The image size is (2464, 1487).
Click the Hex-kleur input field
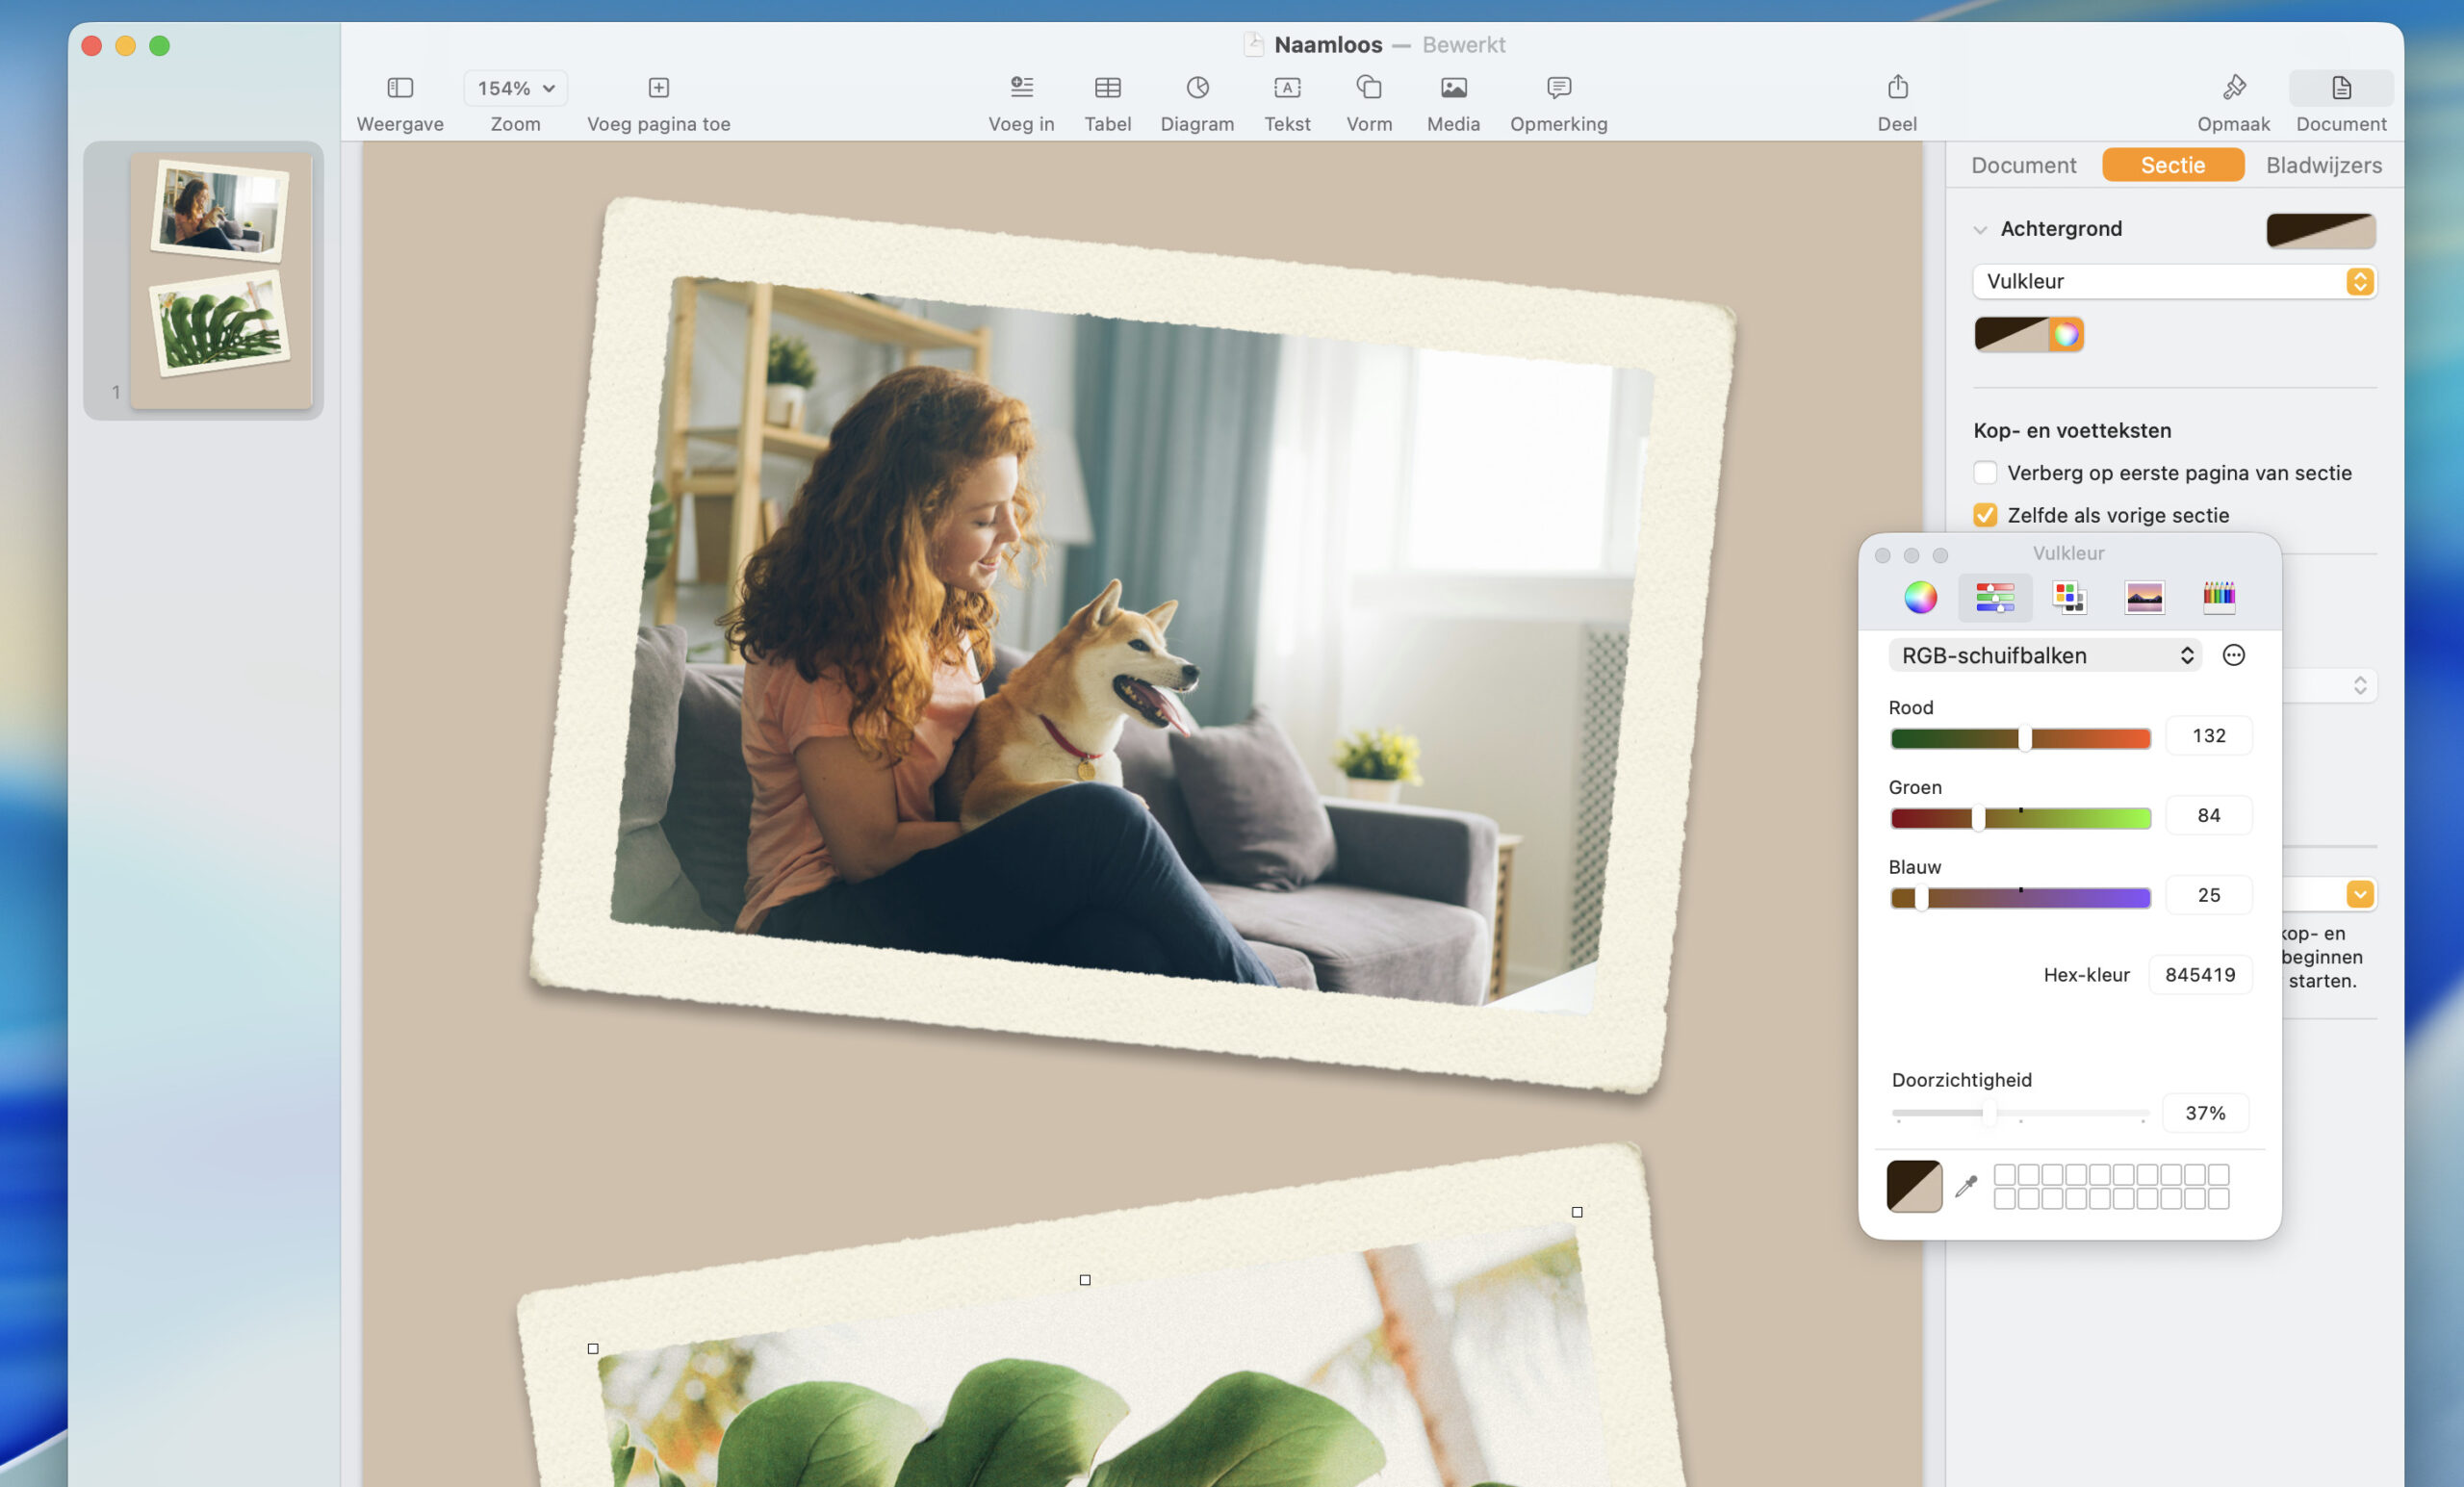coord(2199,974)
